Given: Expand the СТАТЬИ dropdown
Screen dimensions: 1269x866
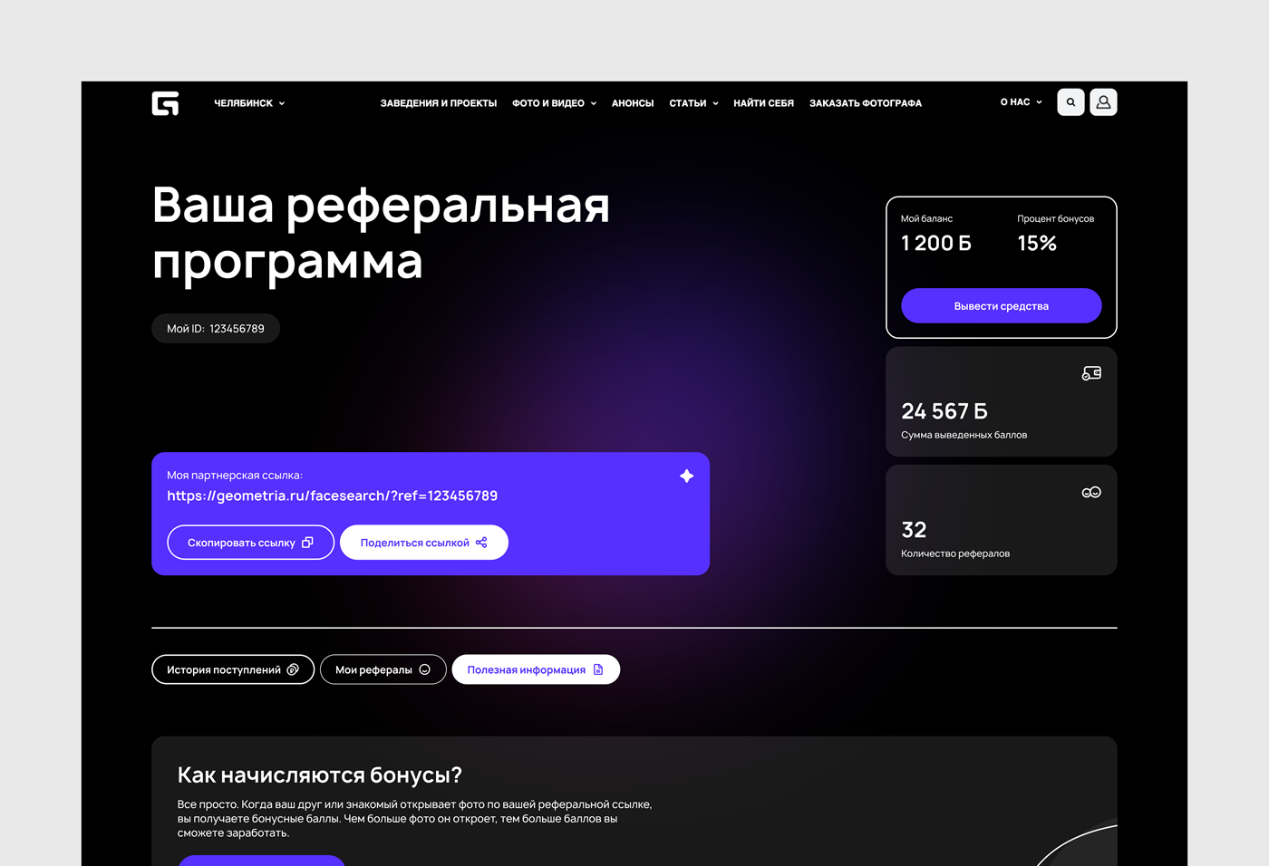Looking at the screenshot, I should 693,102.
